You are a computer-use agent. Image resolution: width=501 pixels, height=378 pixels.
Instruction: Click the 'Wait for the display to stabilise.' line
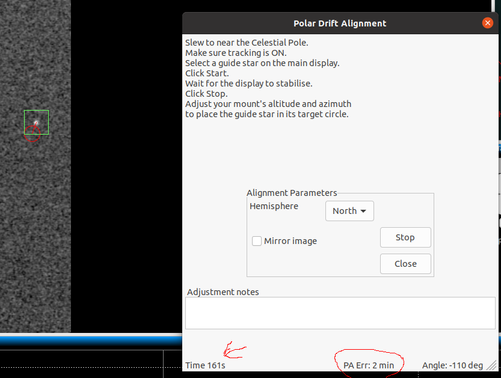coord(249,84)
